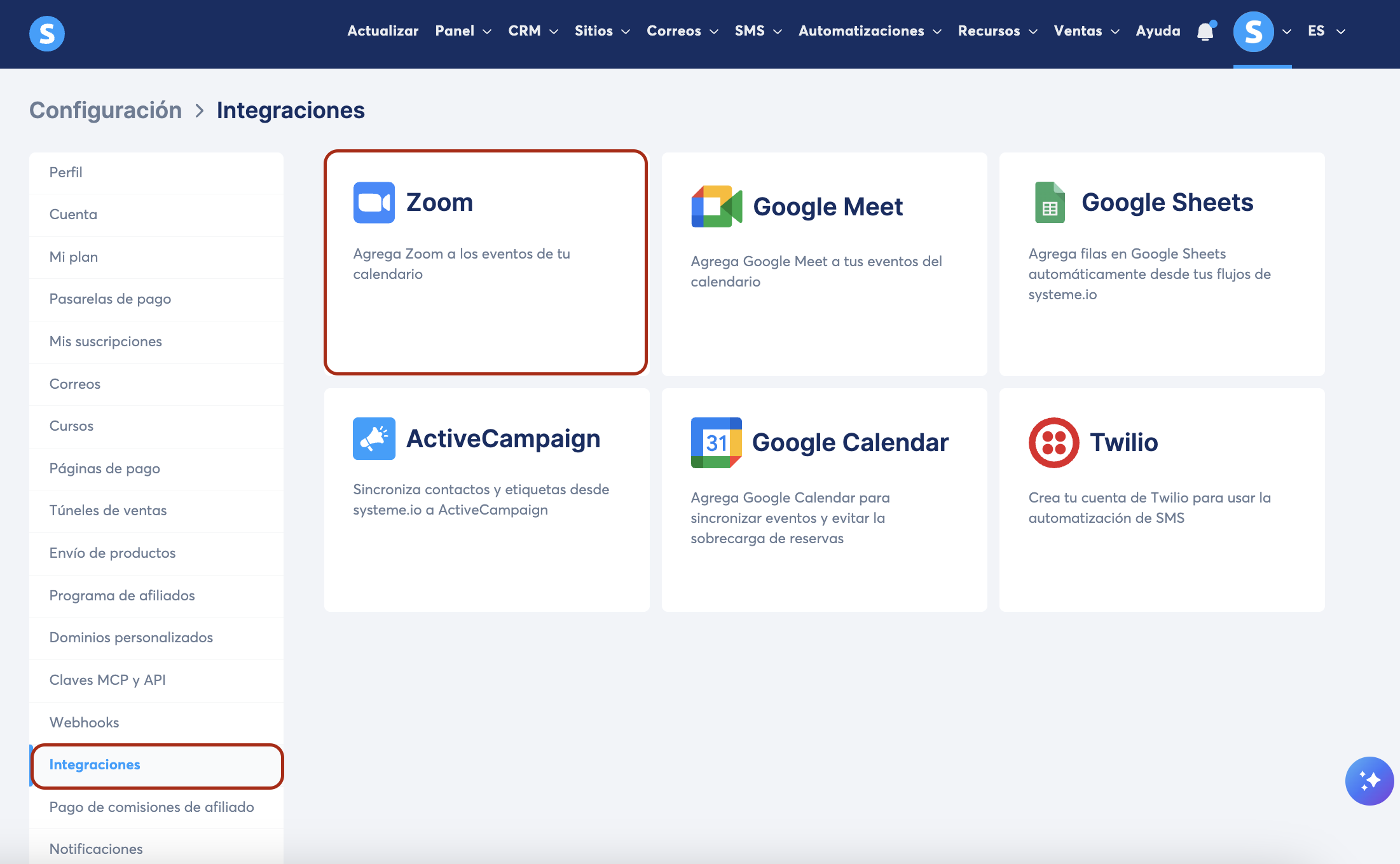Open Dominios personalizados settings

(x=156, y=638)
